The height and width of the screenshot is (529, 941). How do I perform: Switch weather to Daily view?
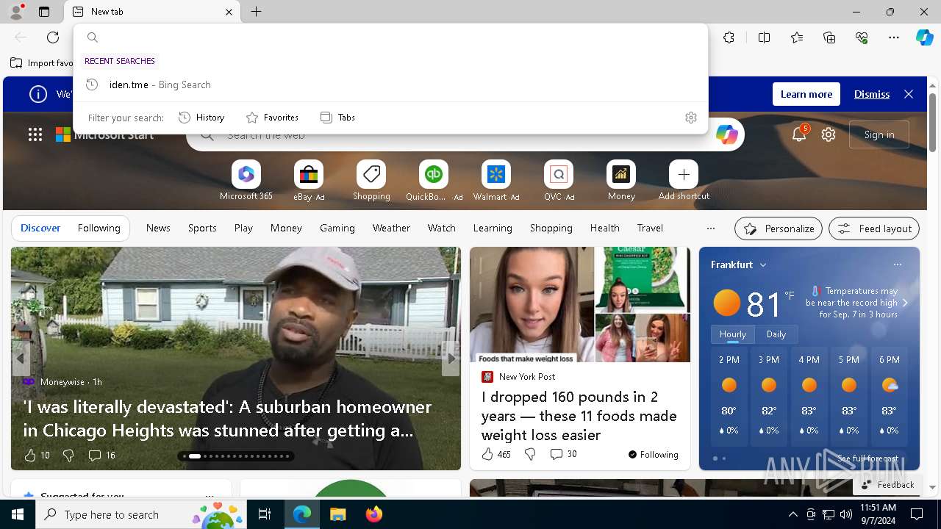pos(776,334)
